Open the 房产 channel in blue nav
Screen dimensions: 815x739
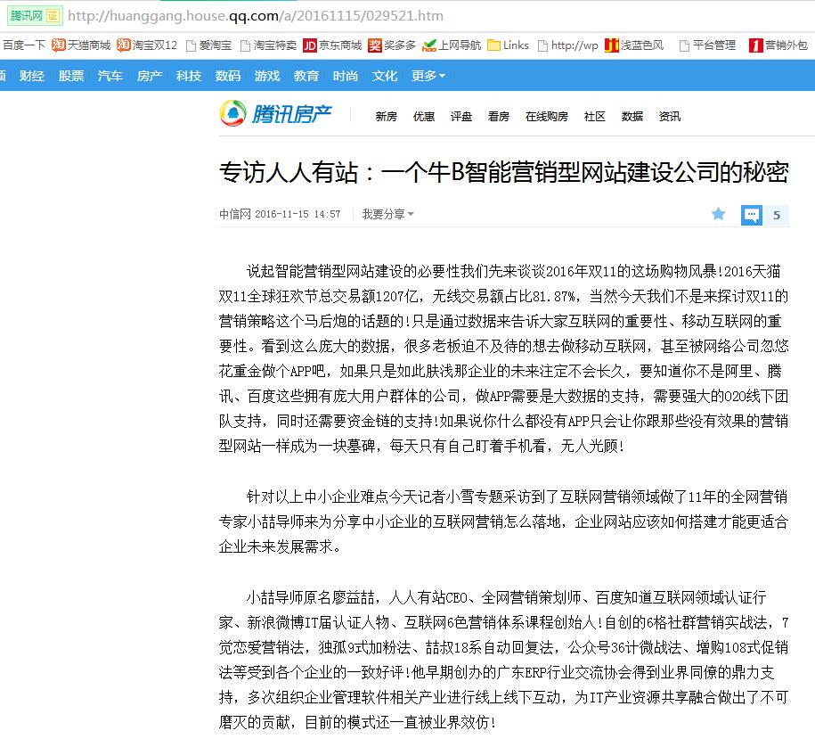click(x=150, y=76)
